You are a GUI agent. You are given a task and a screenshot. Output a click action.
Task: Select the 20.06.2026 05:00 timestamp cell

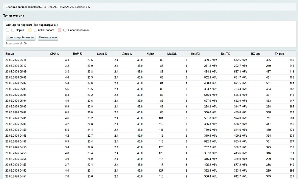[16, 124]
